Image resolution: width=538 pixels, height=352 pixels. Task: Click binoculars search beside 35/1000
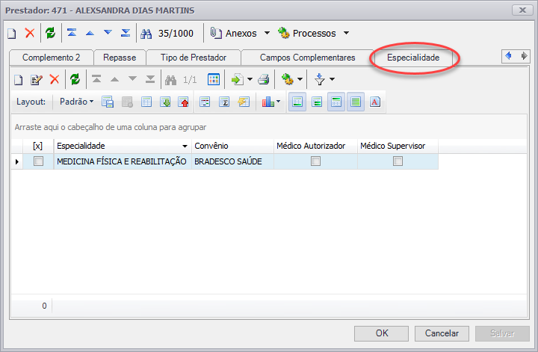(146, 34)
